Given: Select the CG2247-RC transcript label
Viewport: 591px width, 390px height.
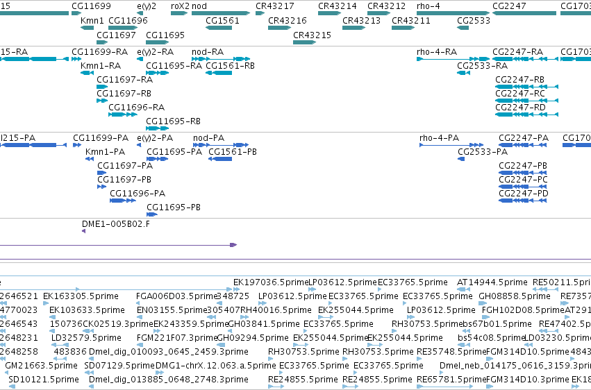Looking at the screenshot, I should click(x=520, y=94).
